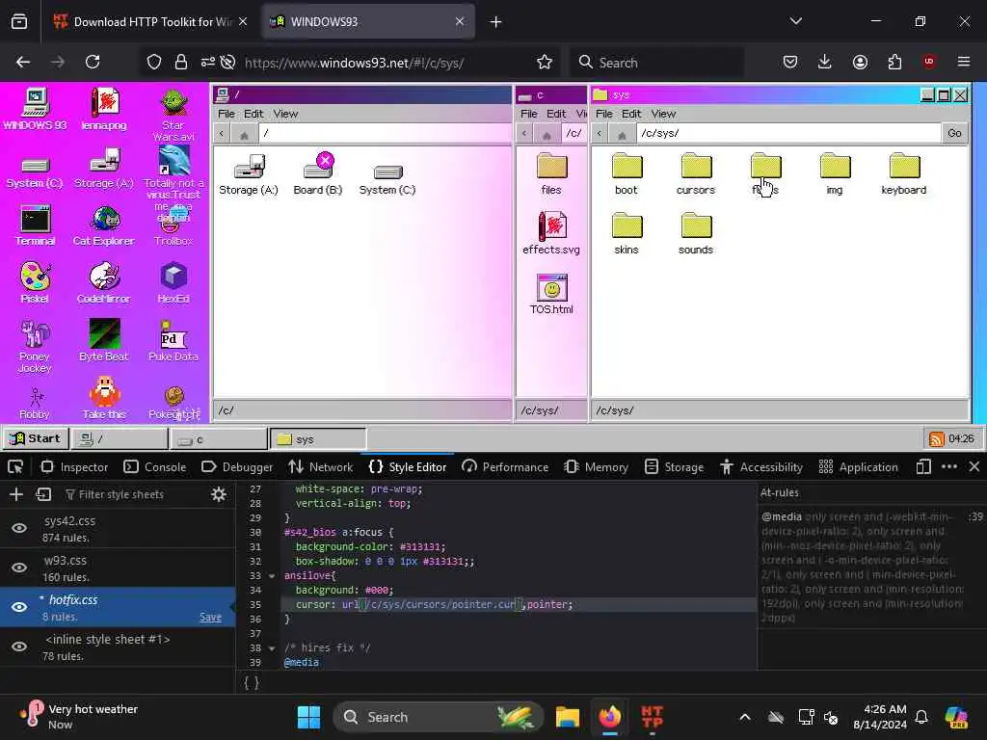Select System (C:) drive in root window
This screenshot has height=740, width=987.
pos(387,178)
